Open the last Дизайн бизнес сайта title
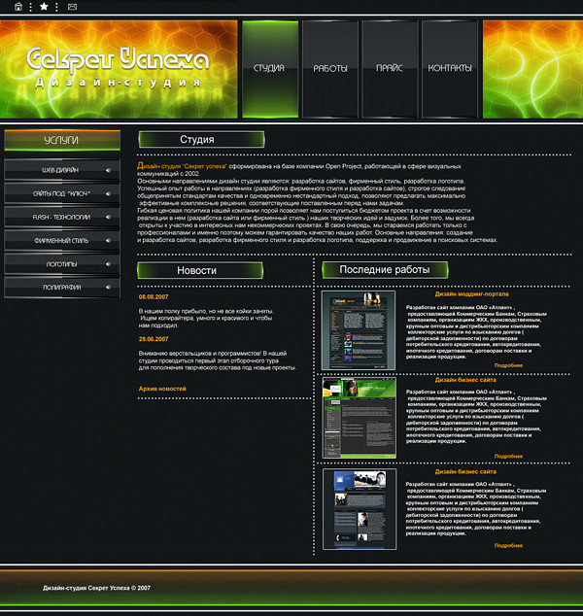The image size is (583, 616). 465,471
